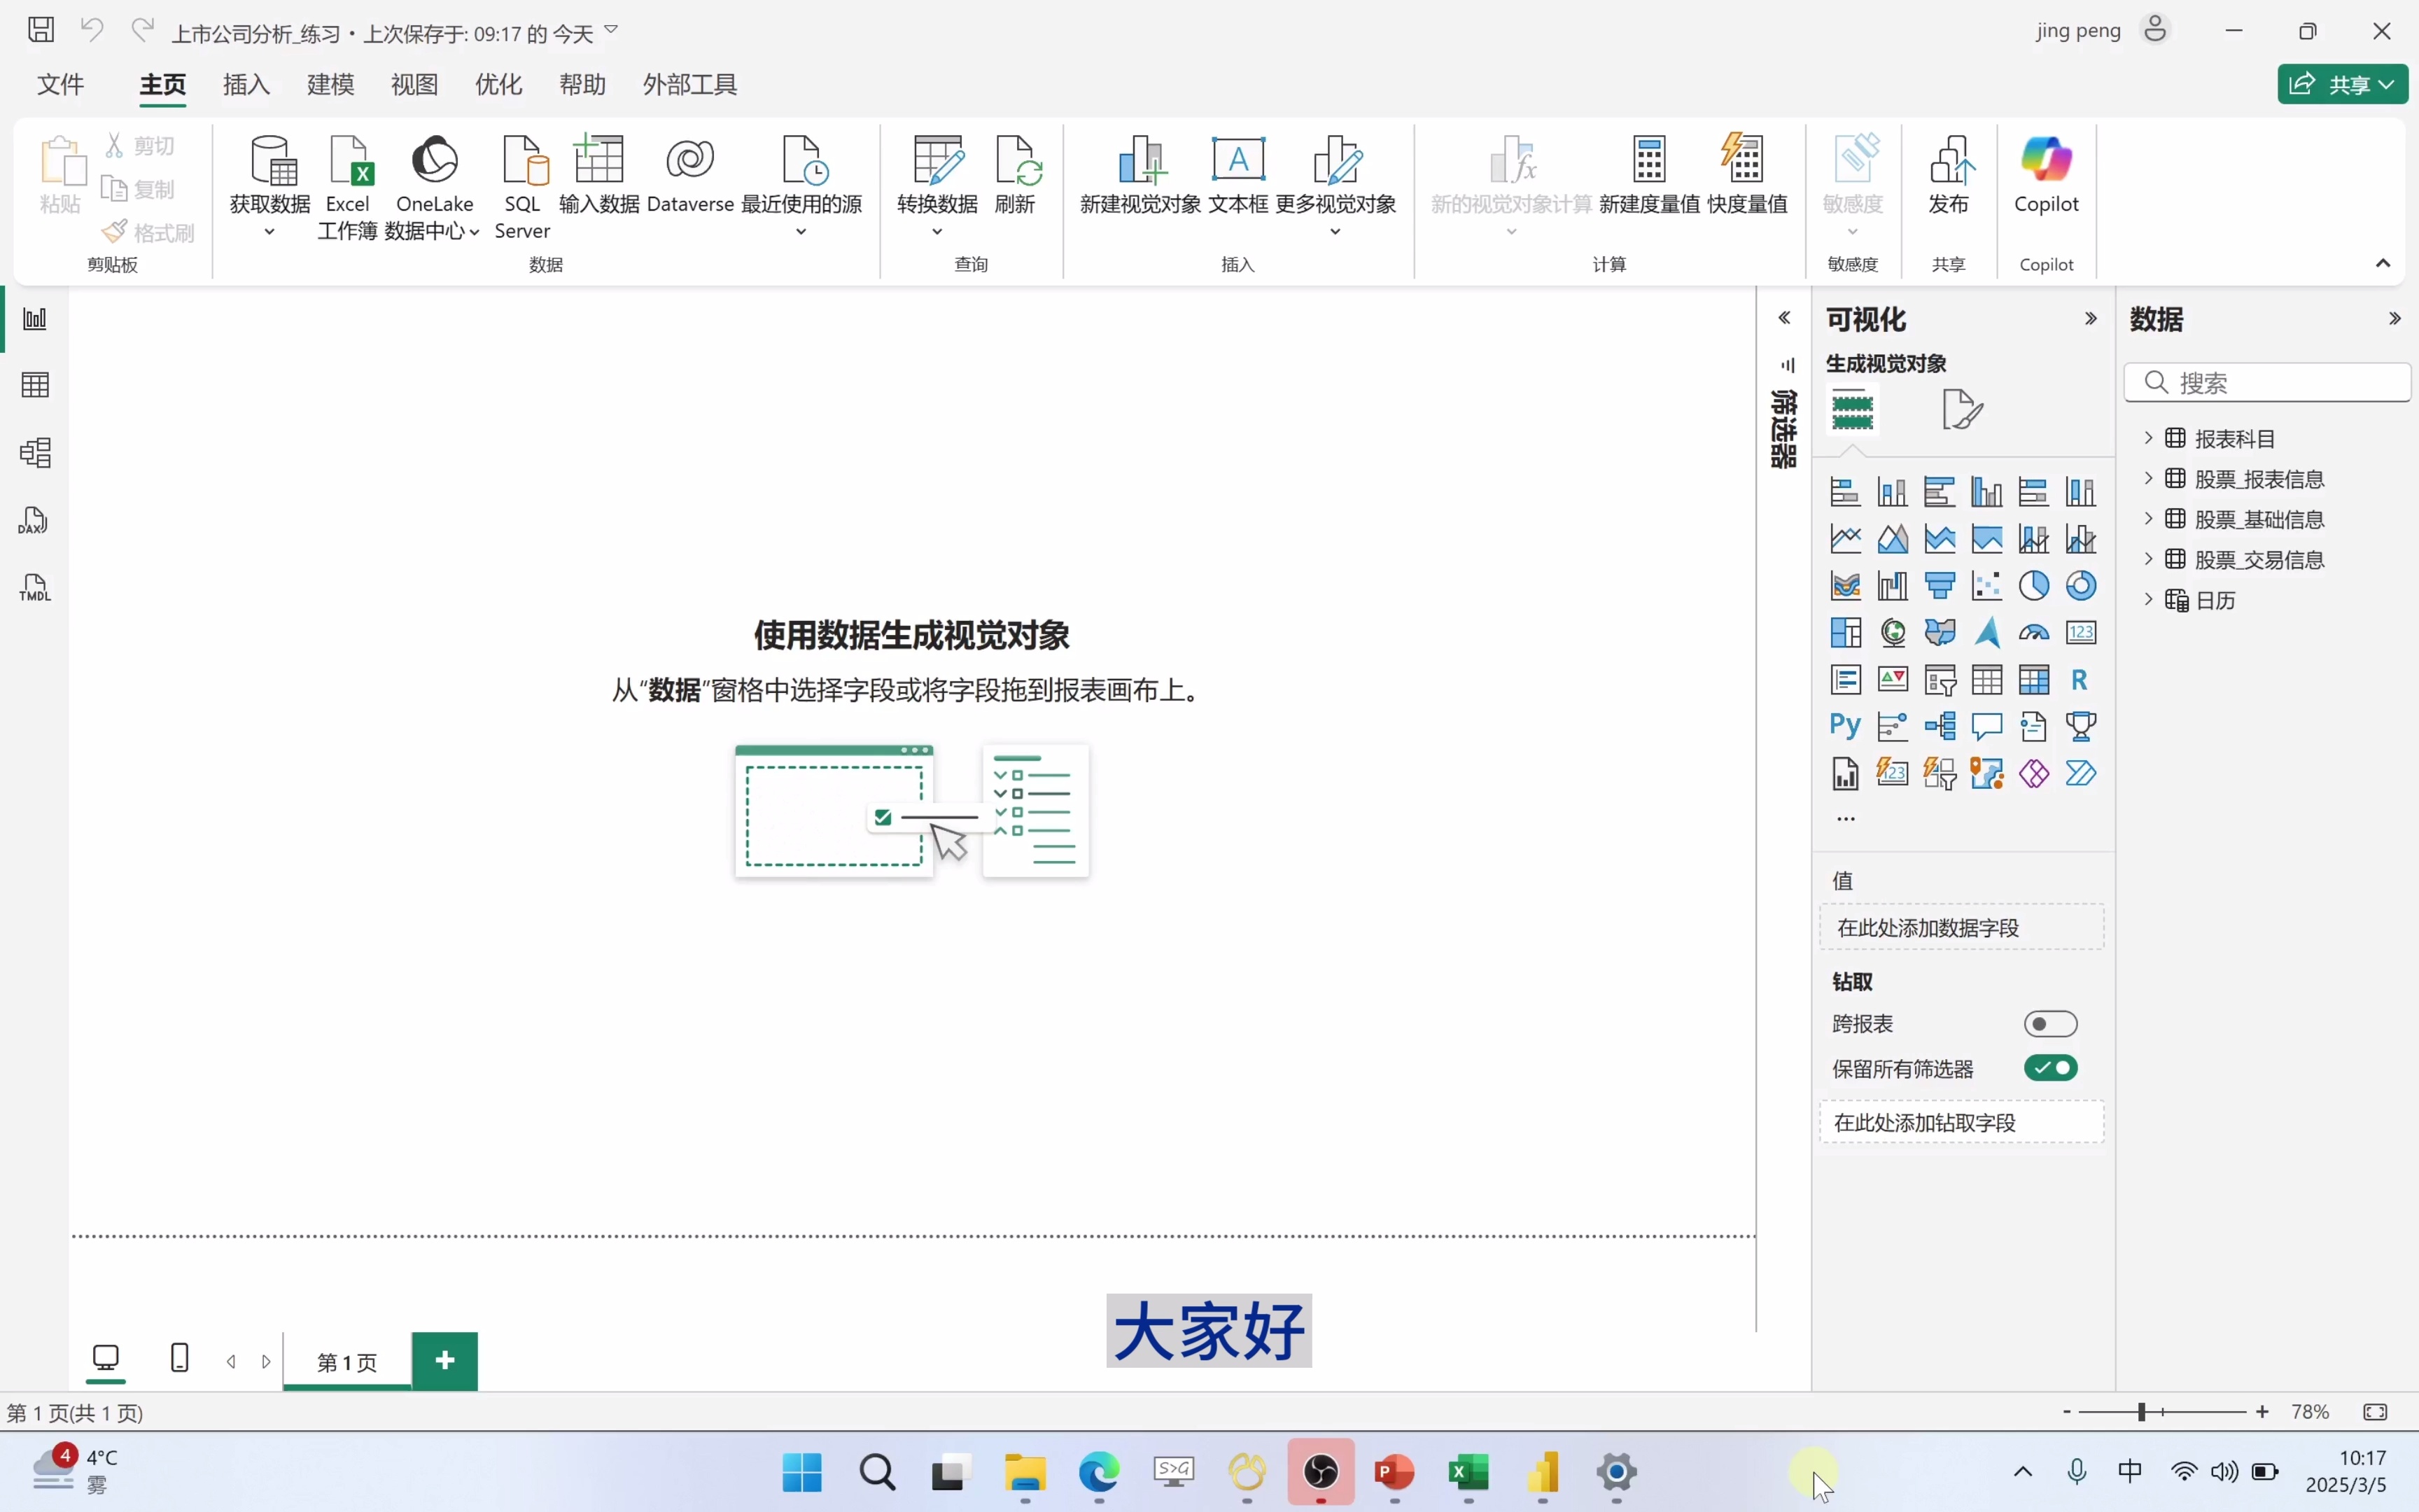Switch to the Optimize (优化) tab
2419x1512 pixels.
[x=499, y=84]
